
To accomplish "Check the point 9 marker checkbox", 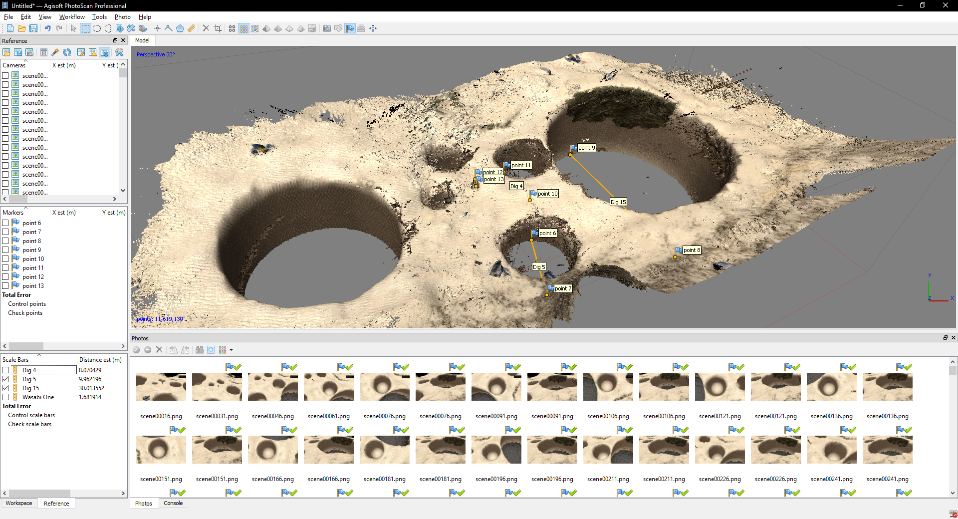I will pos(5,250).
